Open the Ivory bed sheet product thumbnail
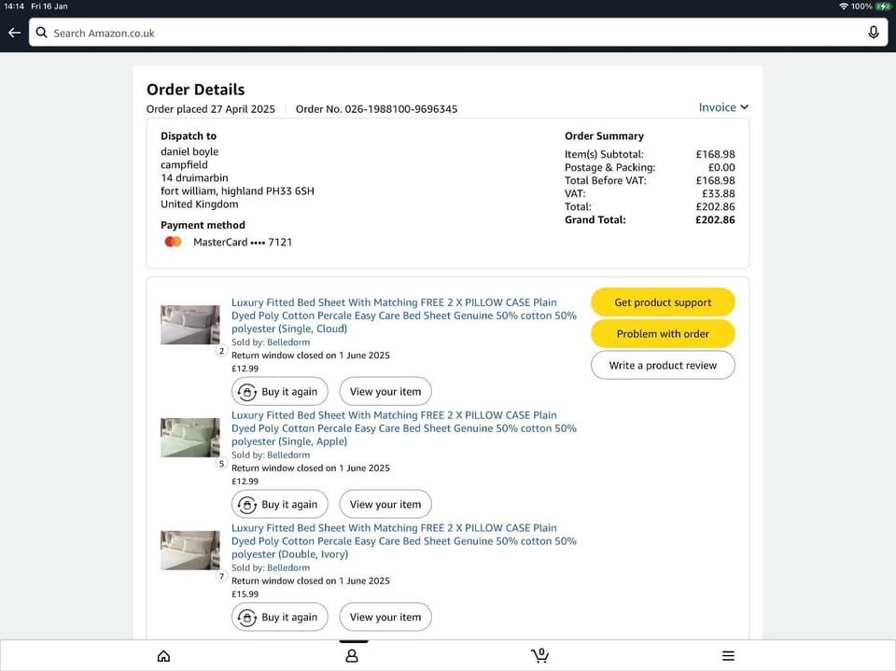The height and width of the screenshot is (671, 896). [x=189, y=550]
